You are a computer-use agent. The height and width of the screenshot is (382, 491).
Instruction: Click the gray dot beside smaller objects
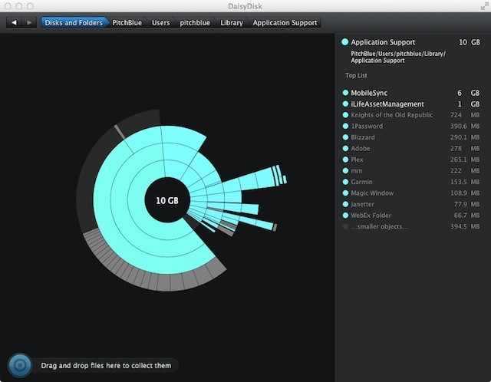coord(345,227)
